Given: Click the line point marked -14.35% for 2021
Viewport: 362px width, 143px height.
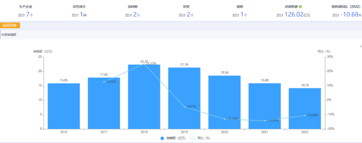Looking at the screenshot, I should 264,121.
